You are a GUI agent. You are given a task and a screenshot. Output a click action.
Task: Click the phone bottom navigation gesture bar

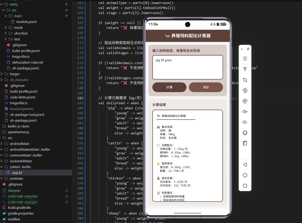click(188, 213)
